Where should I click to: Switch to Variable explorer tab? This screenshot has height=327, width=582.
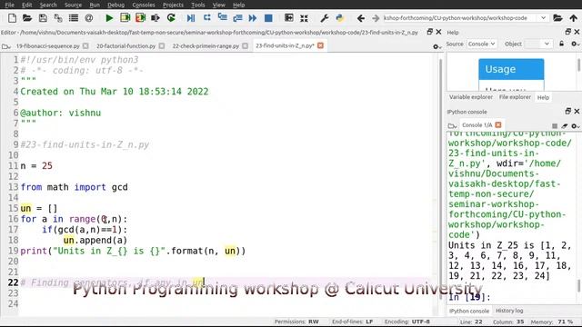coord(471,97)
